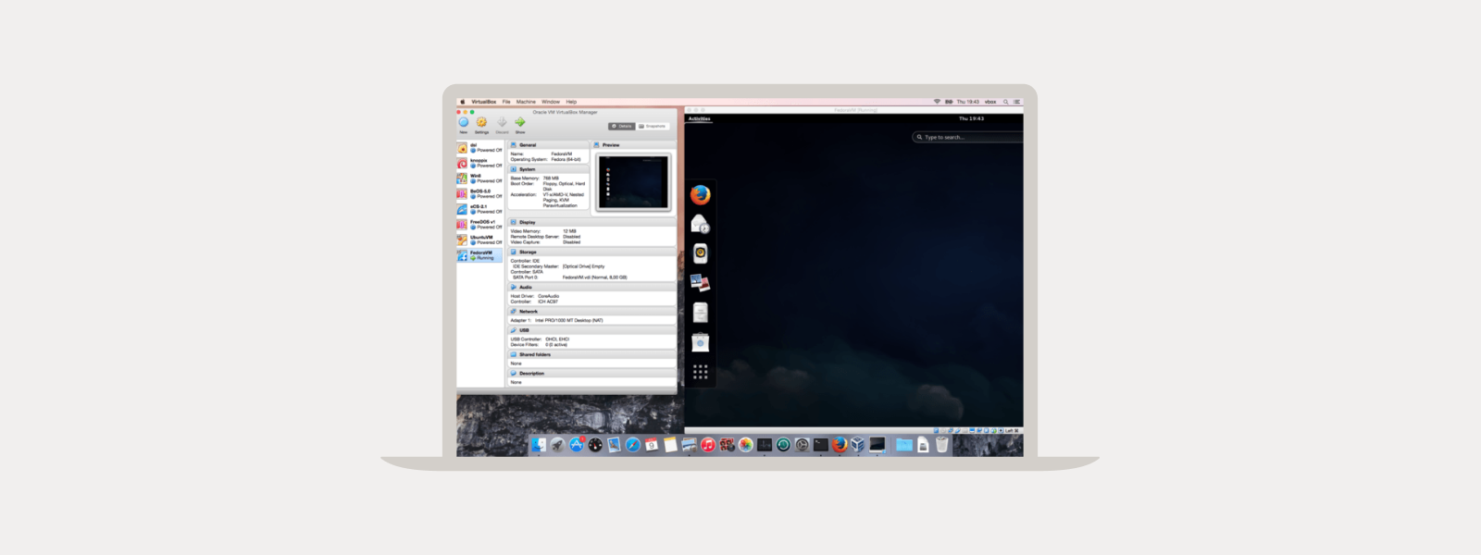Open Time Machine in the Dock
The width and height of the screenshot is (1481, 555).
783,444
